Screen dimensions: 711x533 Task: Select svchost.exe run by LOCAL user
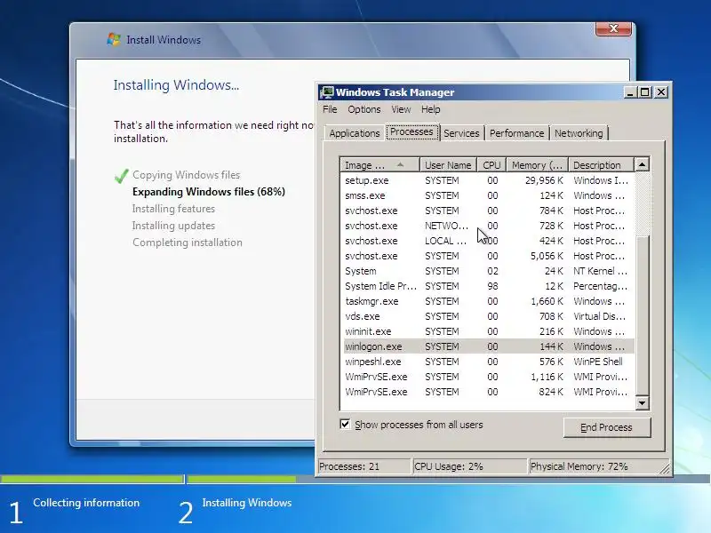pyautogui.click(x=487, y=241)
